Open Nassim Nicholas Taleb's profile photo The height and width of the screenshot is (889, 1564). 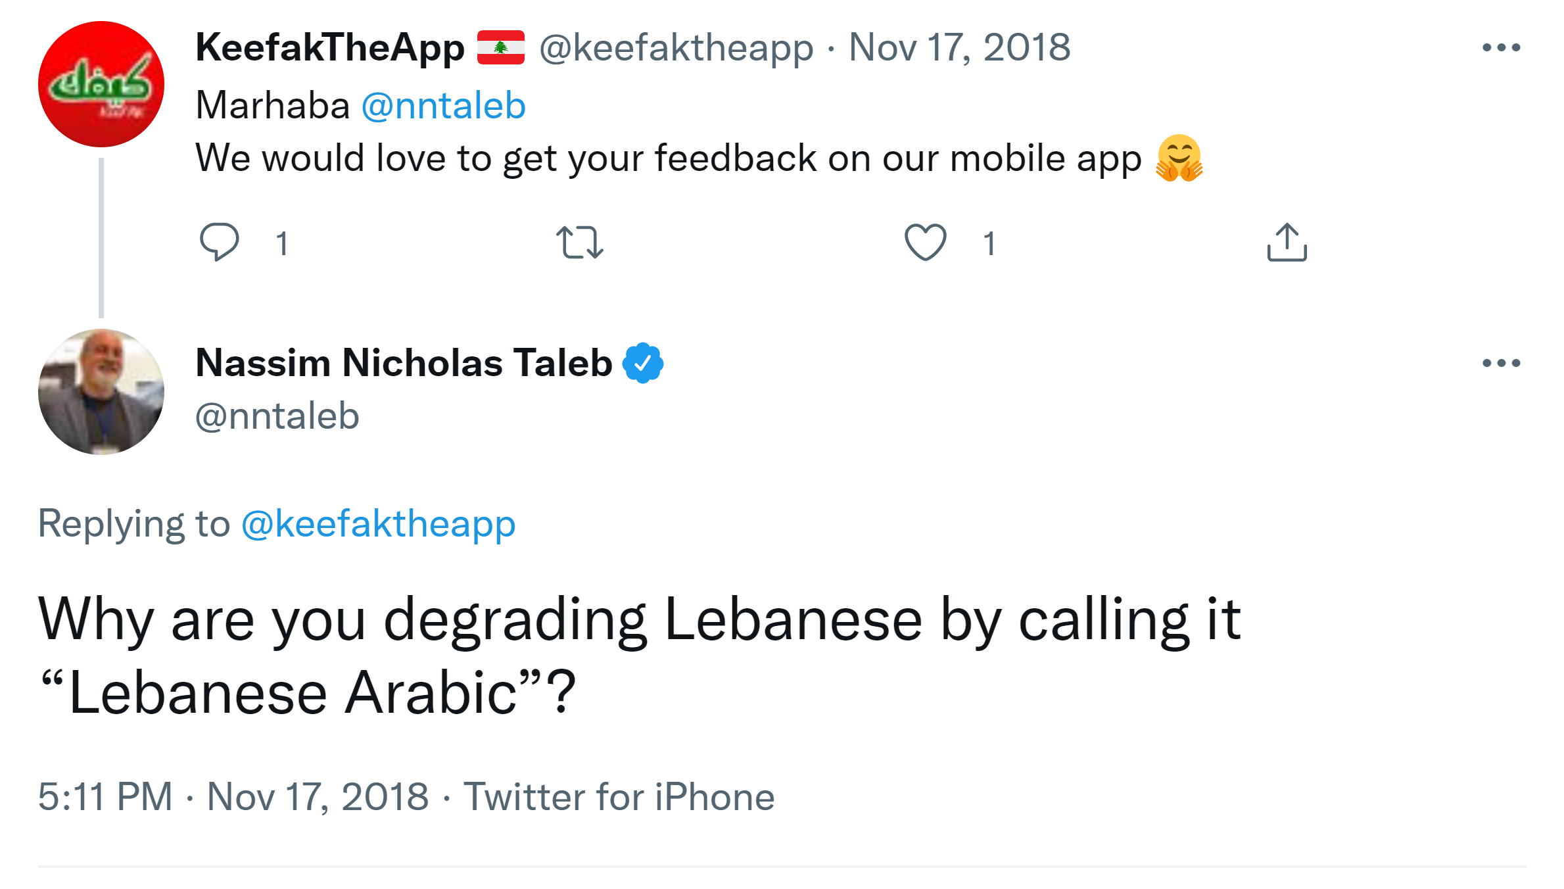pos(101,392)
